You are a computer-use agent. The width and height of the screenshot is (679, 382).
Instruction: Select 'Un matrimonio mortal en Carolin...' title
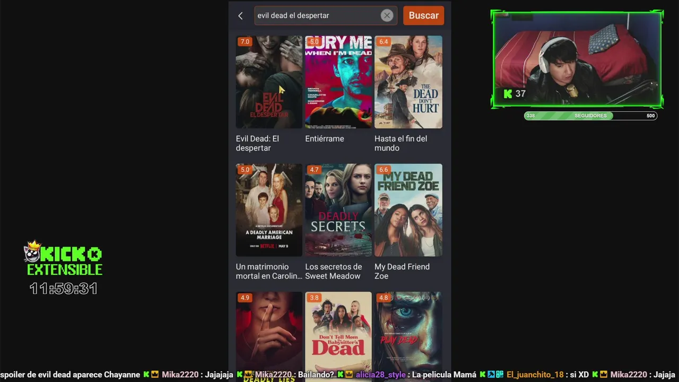click(269, 271)
